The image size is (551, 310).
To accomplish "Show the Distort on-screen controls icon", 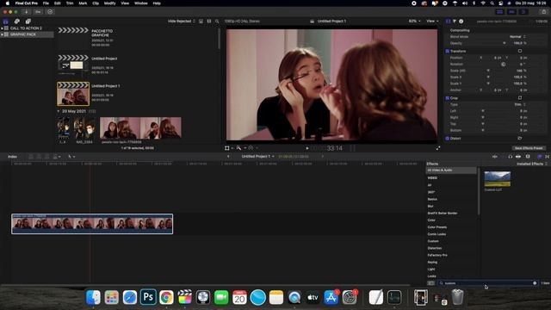I will 520,138.
